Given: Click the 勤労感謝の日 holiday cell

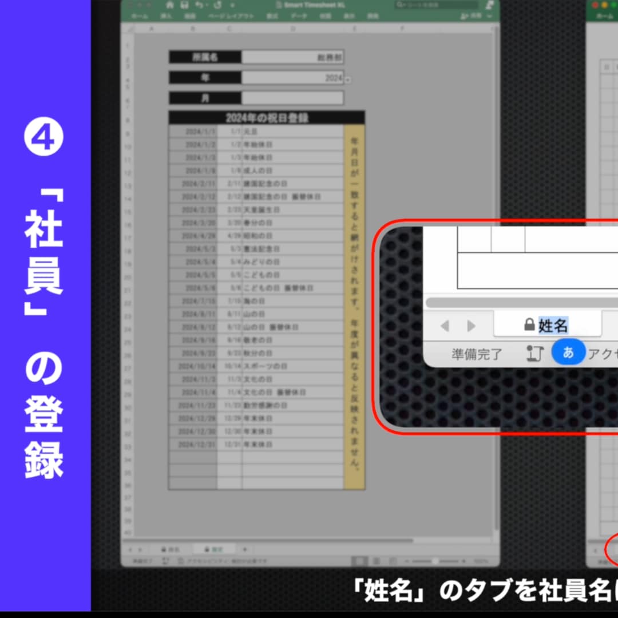Looking at the screenshot, I should pos(292,405).
